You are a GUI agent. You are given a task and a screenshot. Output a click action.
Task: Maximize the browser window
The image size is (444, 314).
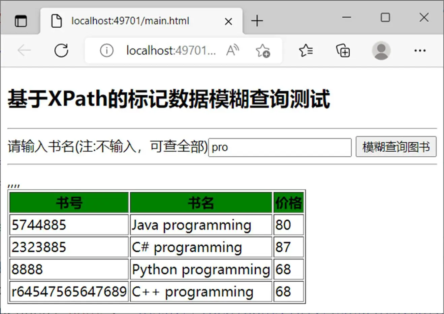click(385, 17)
